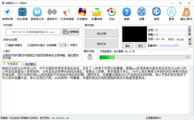194x120 pixels.
Task: Click the 停止识别 button
Action: pos(101,34)
